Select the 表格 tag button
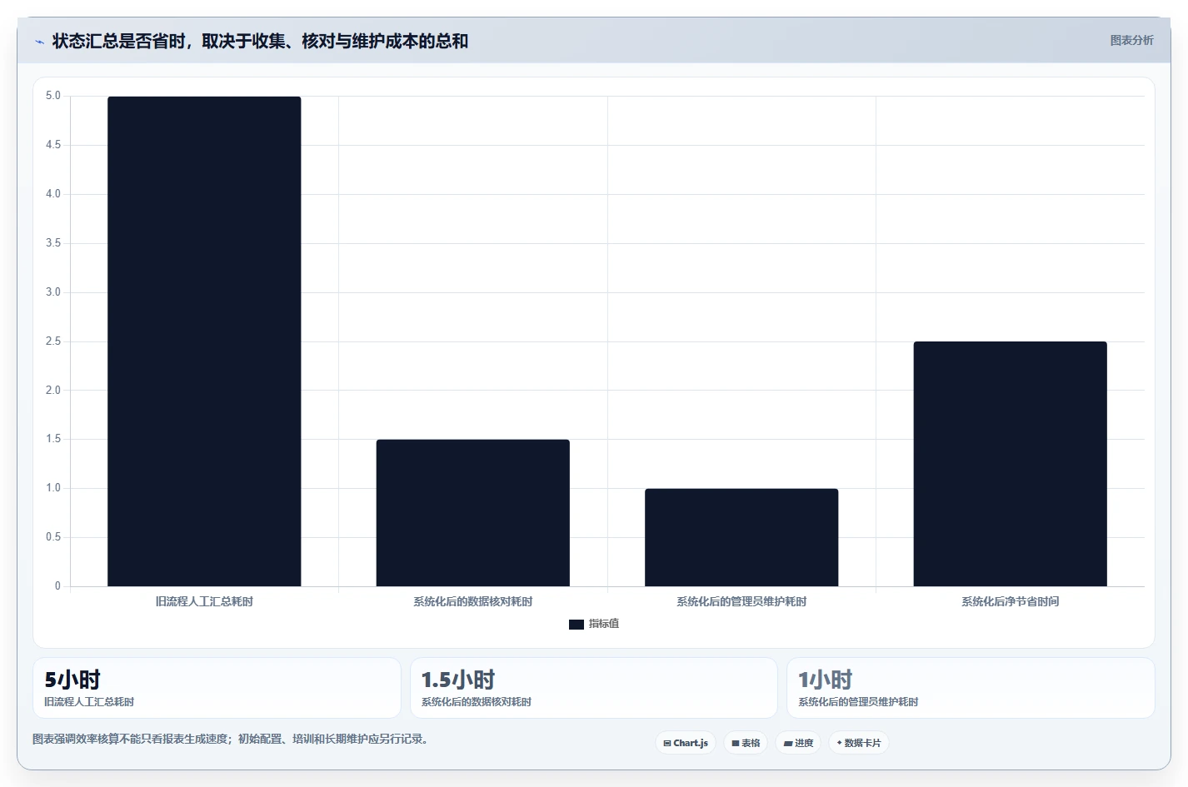 746,743
